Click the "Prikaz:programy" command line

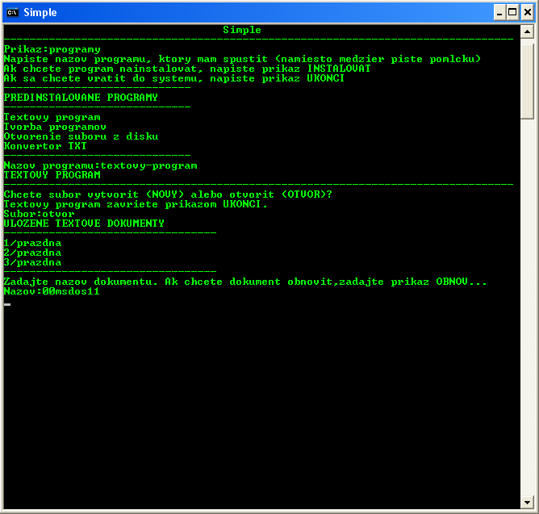pyautogui.click(x=52, y=50)
